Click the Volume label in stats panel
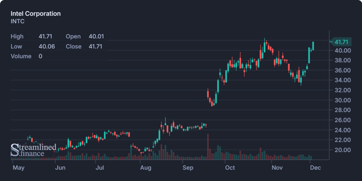This screenshot has height=181, width=362. pos(21,56)
